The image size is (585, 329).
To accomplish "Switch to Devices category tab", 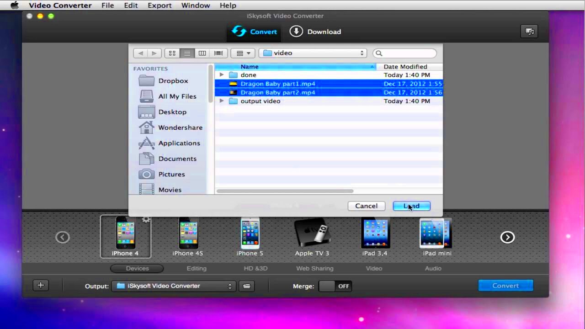I will pyautogui.click(x=137, y=269).
